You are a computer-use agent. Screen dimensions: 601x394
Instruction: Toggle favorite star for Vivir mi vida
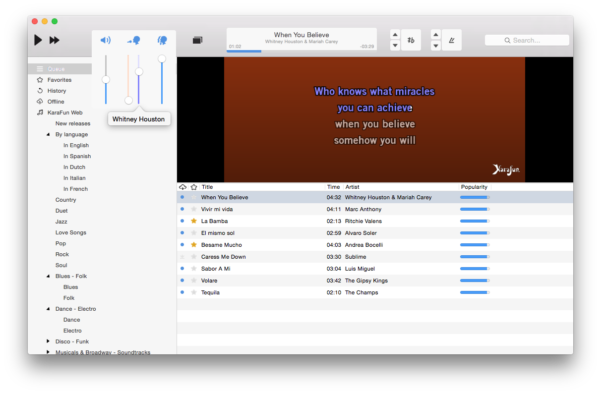pos(194,209)
